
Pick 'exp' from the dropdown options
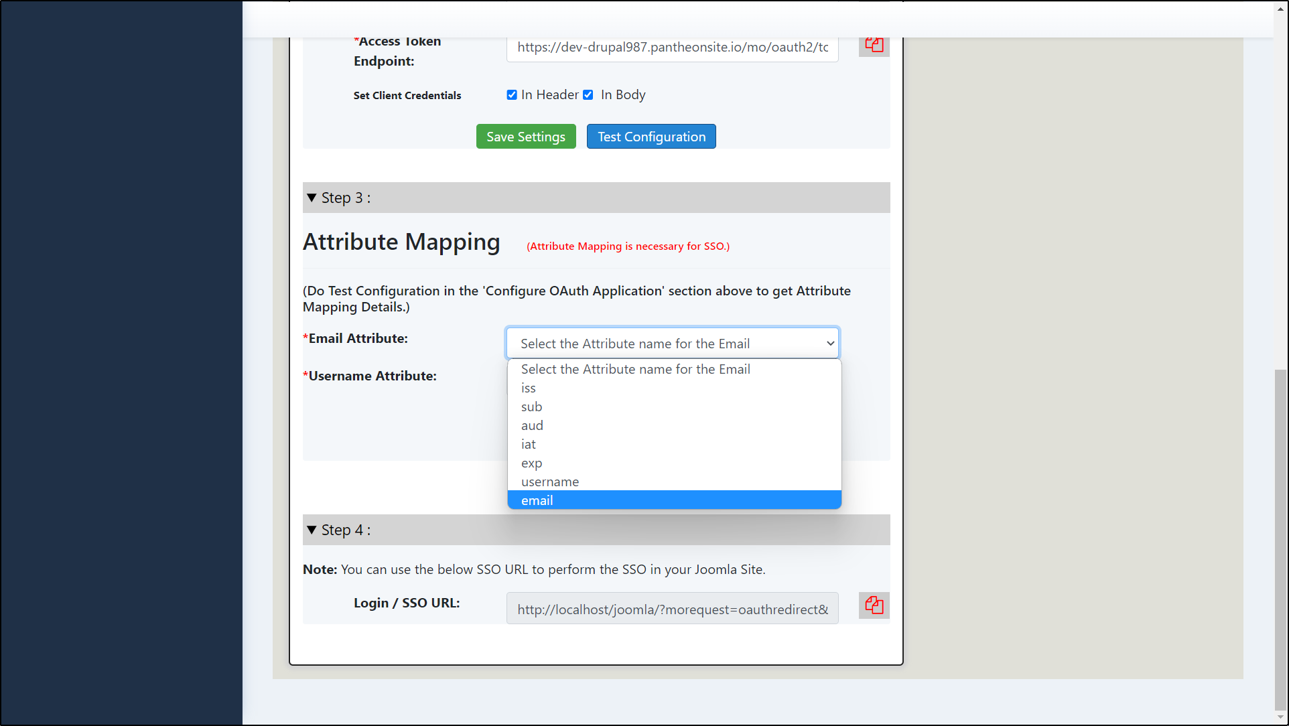click(x=674, y=463)
